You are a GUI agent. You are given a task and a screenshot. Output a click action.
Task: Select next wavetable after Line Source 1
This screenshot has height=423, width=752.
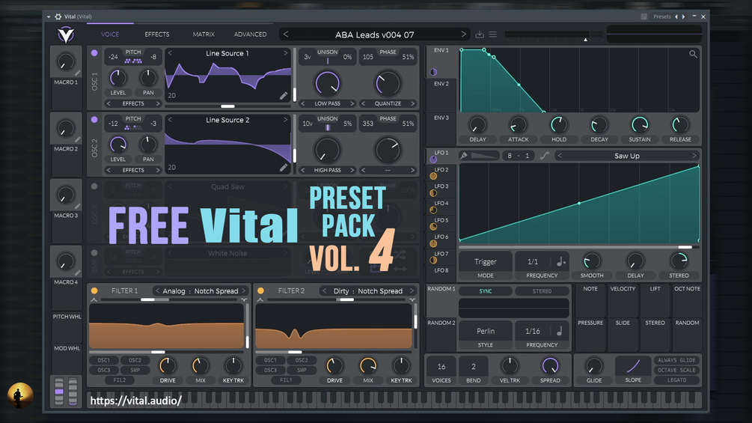point(285,53)
